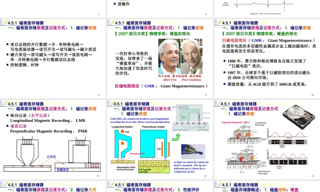Click the green curved arrow on slide 12
Viewport: 320px width, 192px height.
[x=176, y=137]
